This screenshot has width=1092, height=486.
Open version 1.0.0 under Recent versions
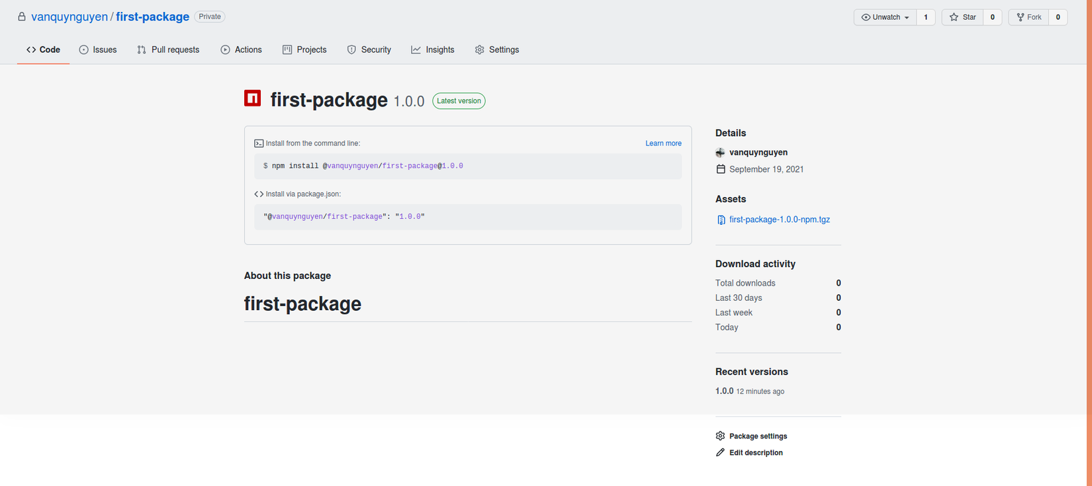(x=724, y=391)
